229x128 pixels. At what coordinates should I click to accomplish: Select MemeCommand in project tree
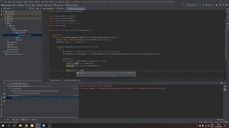pyautogui.click(x=22, y=35)
